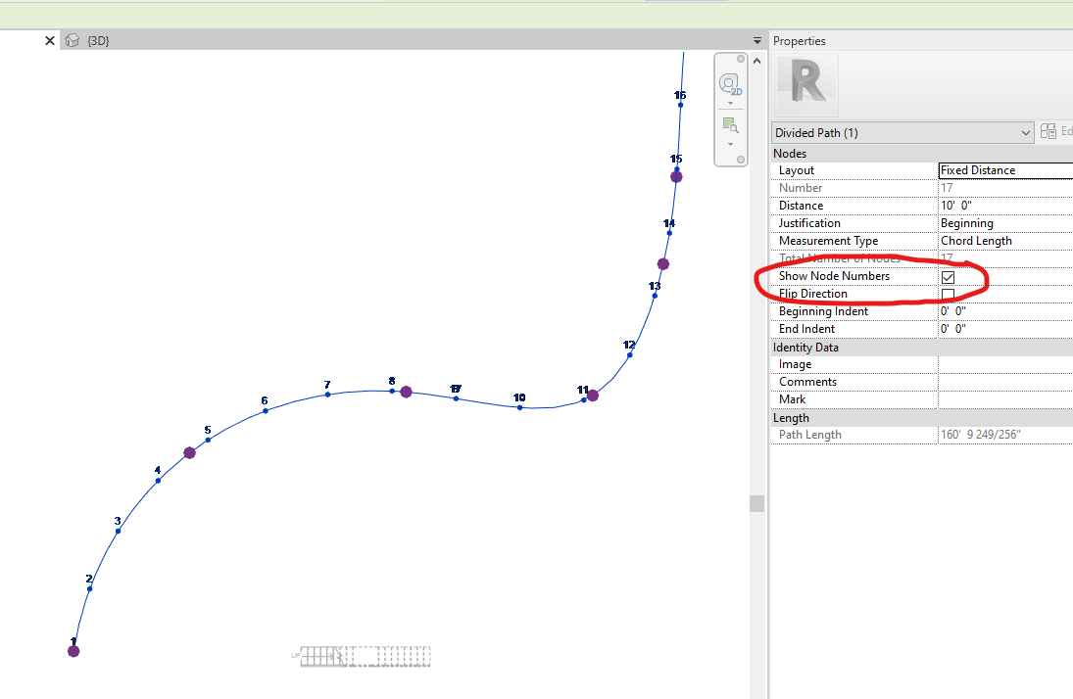Image resolution: width=1073 pixels, height=699 pixels.
Task: Click the minus icon below the navigation bar
Action: (741, 159)
